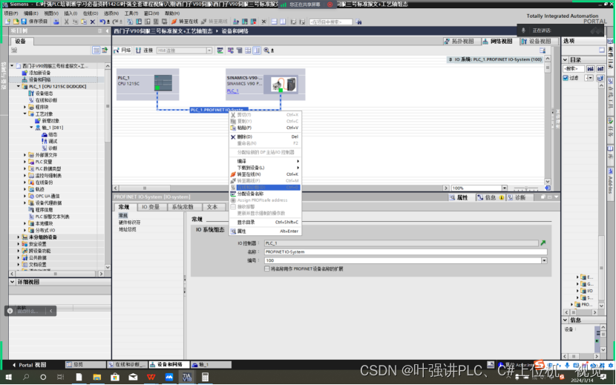Click 添加新设备 add new device in project tree
This screenshot has height=385, width=616.
tap(39, 73)
